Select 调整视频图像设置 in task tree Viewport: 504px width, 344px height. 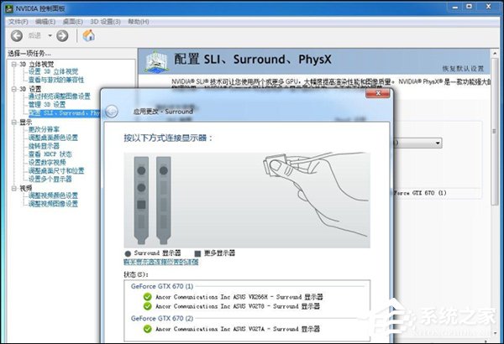[x=54, y=204]
